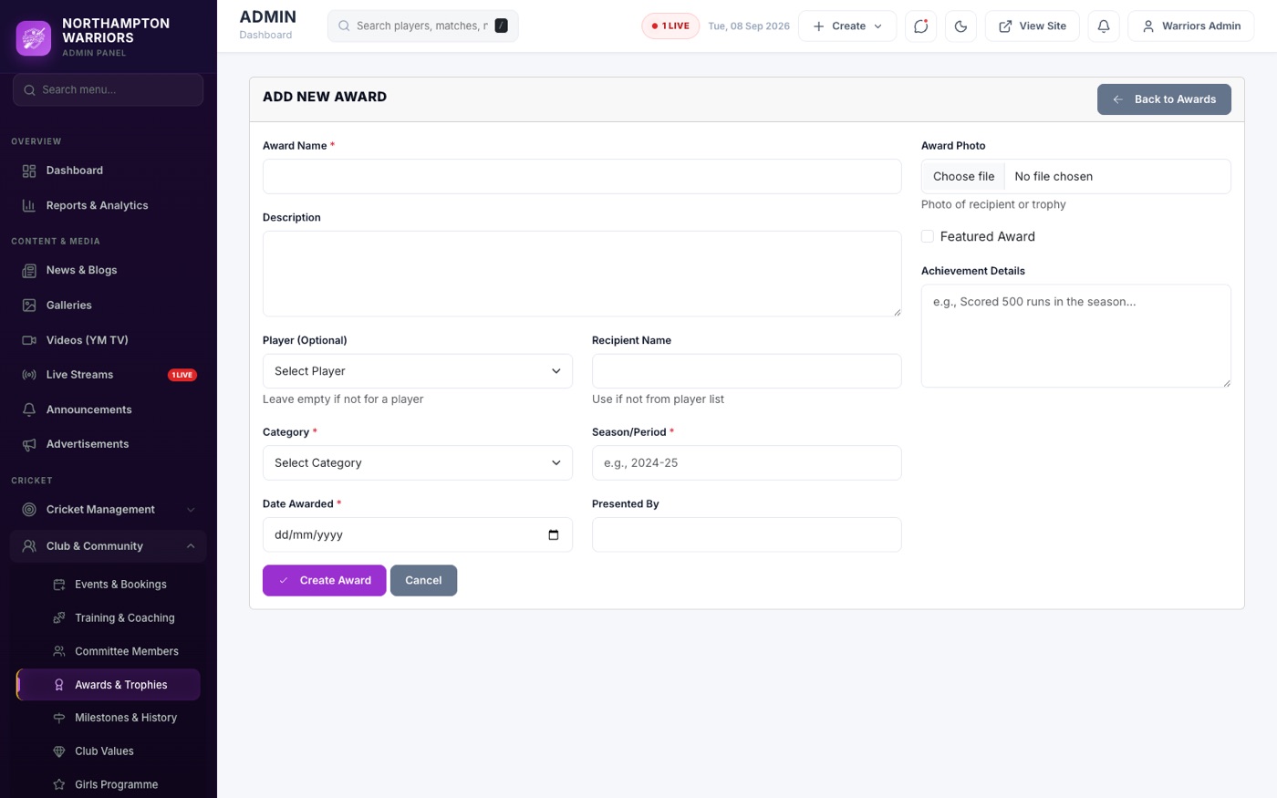The width and height of the screenshot is (1277, 798).
Task: Open Committee Members submenu item
Action: (109, 651)
